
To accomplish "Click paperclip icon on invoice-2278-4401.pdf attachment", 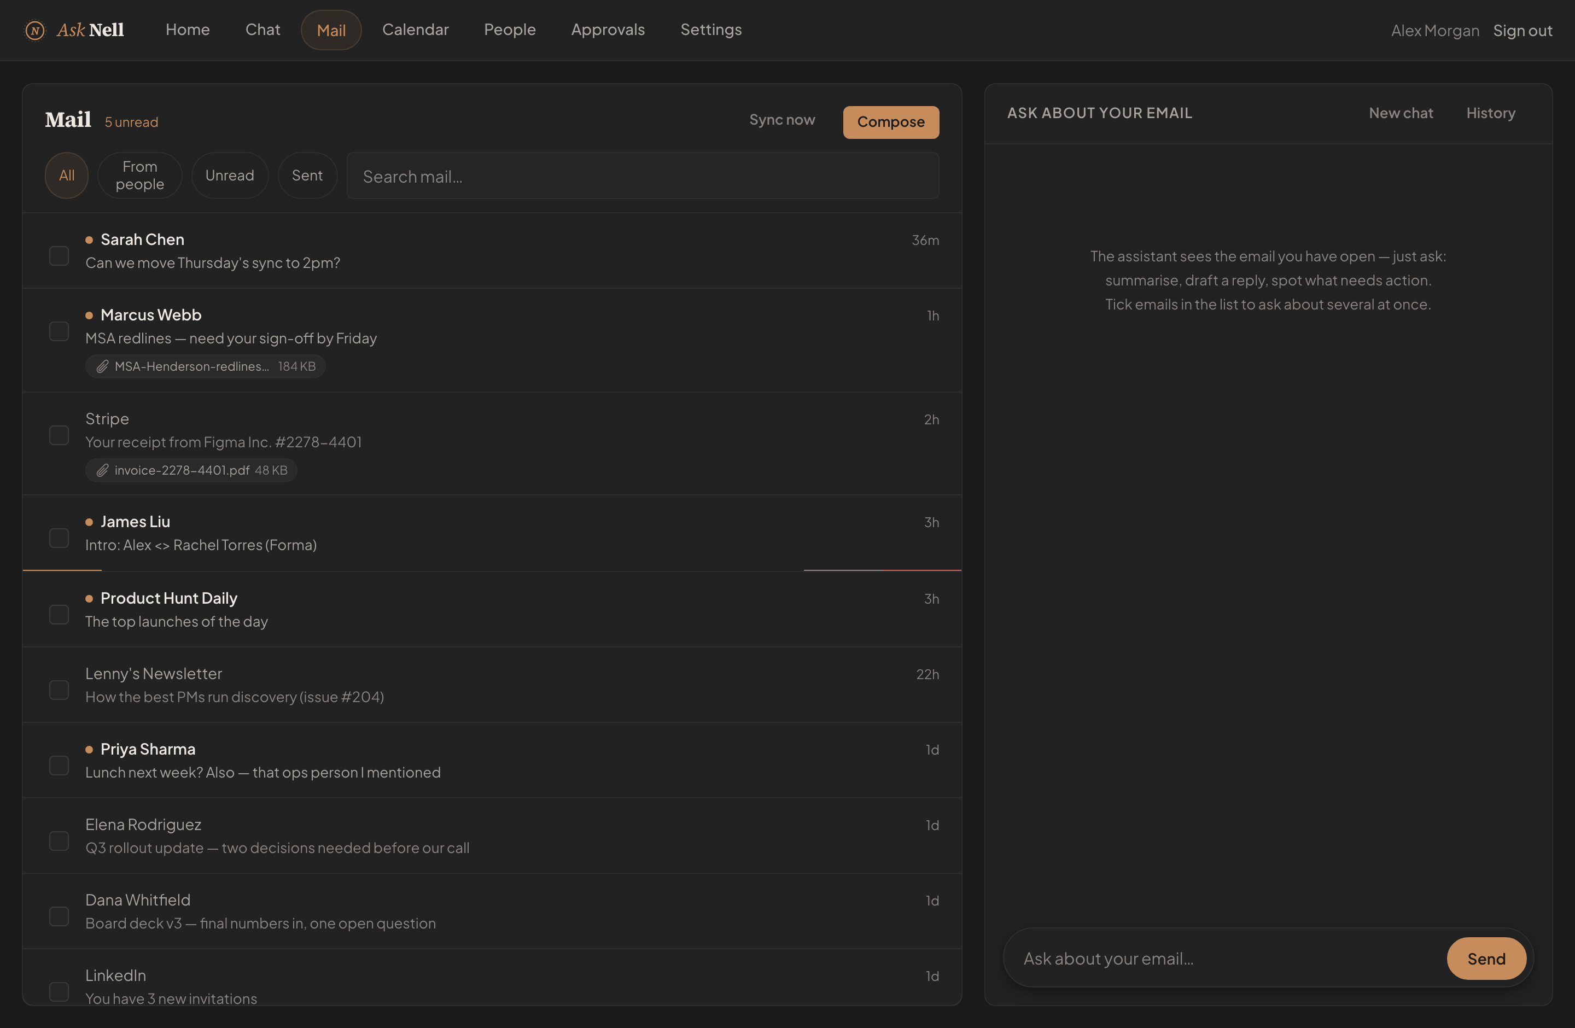I will pos(102,470).
